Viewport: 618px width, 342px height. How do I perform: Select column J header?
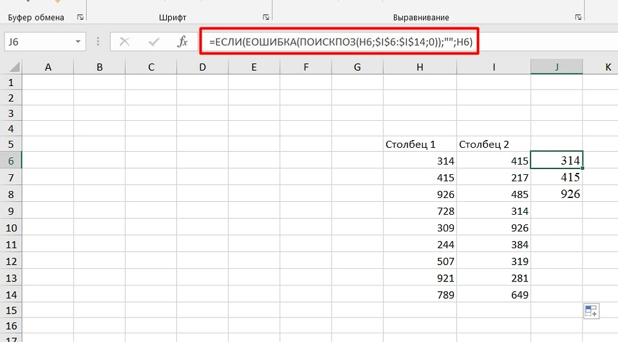click(x=556, y=67)
